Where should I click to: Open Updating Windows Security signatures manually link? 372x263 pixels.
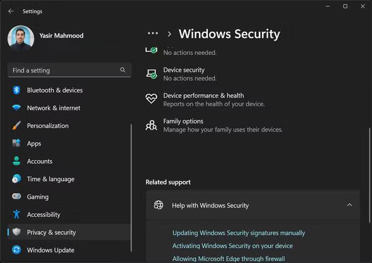click(x=238, y=233)
